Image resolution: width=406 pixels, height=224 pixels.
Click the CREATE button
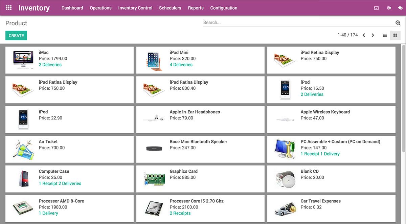pyautogui.click(x=16, y=35)
